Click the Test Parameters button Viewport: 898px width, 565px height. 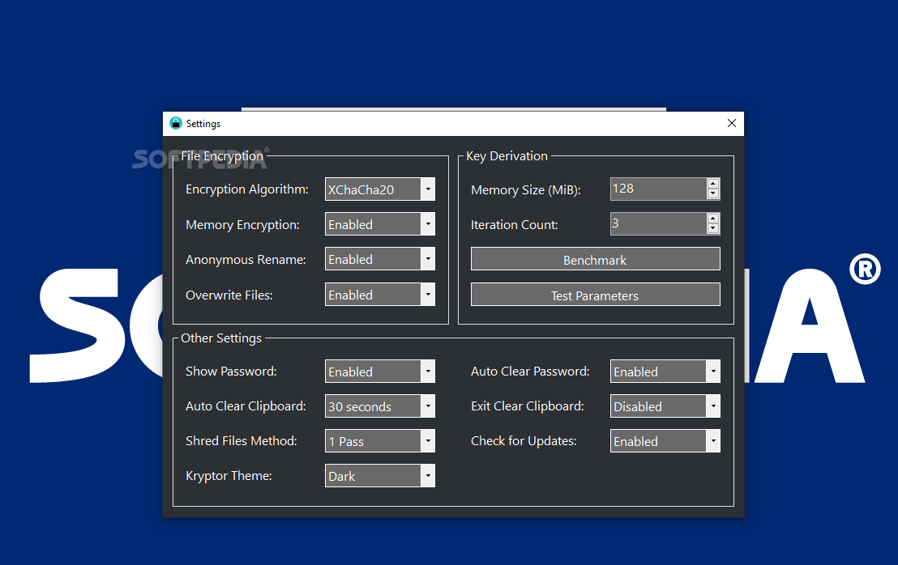[x=595, y=294]
